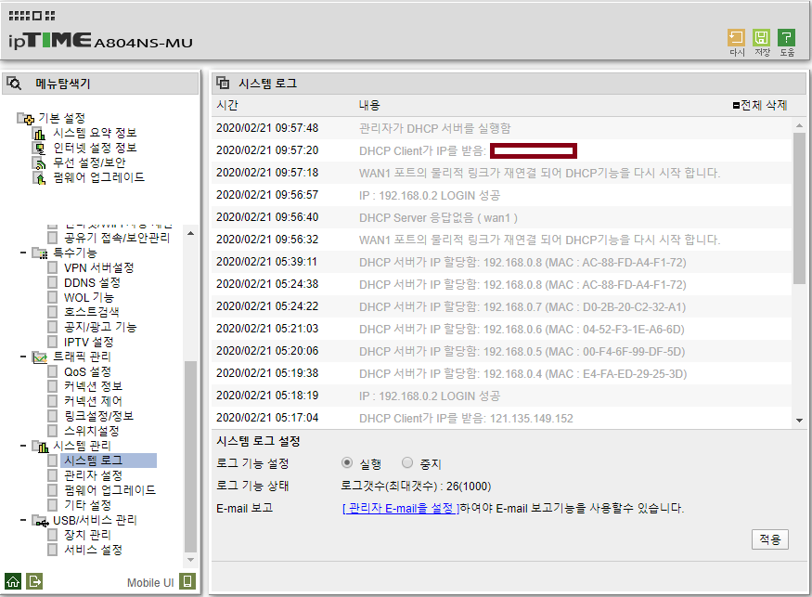812x597 pixels.
Task: Open 공지/광고 기능 menu item
Action: coord(100,327)
